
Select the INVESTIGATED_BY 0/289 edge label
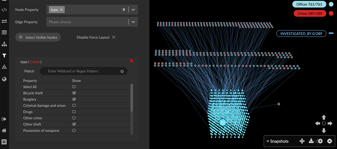(301, 34)
